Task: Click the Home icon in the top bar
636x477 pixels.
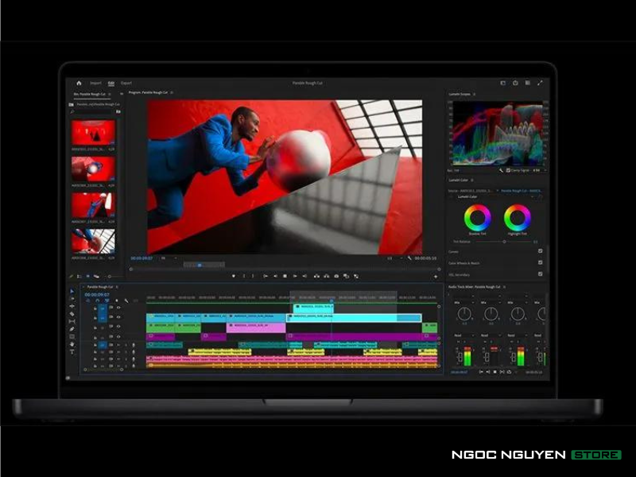Action: coord(79,83)
